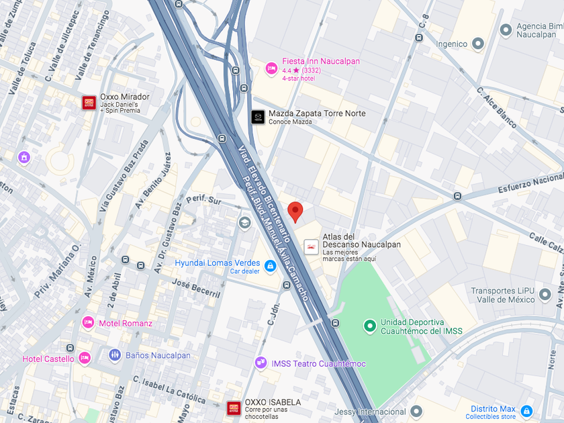Screen dimensions: 564x423
Task: Select the bus stop icon on Esfuerzo Nacional
Action: tap(457, 196)
